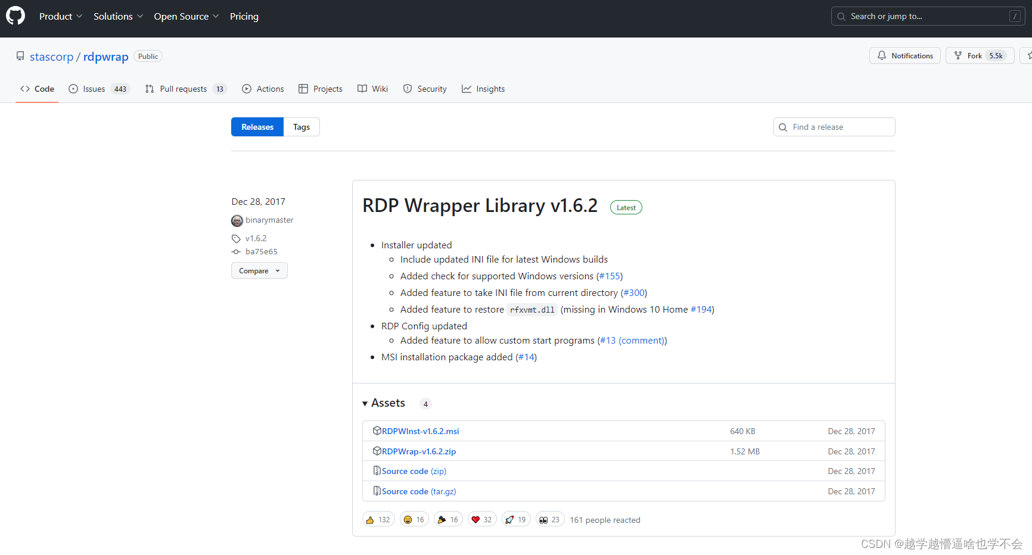Click the Pull requests count 13
This screenshot has height=555, width=1032.
pos(220,89)
